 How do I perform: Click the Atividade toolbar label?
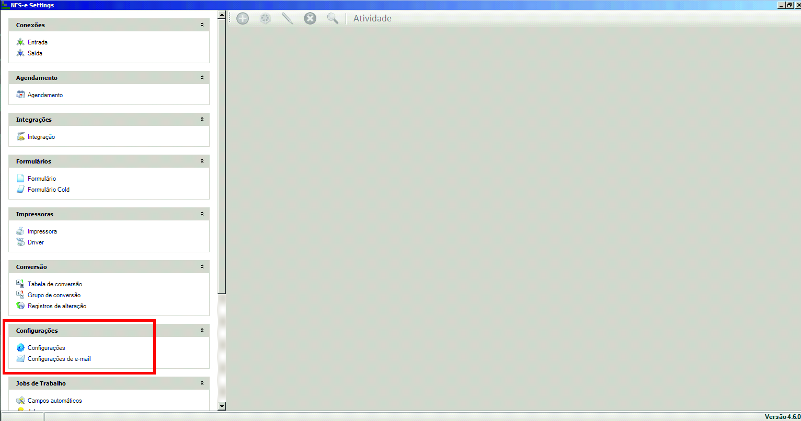click(x=372, y=19)
